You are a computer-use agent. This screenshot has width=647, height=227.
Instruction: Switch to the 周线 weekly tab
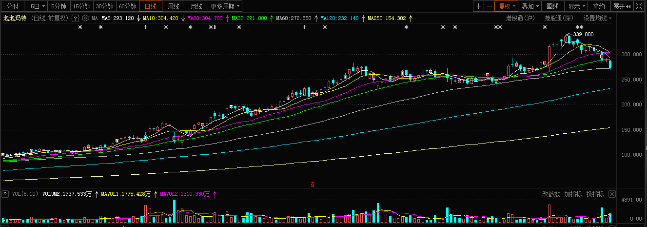click(174, 6)
